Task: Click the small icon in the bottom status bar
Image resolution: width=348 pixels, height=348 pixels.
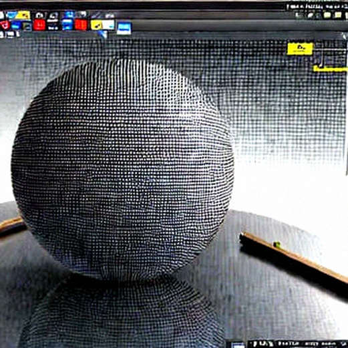Action: [x=238, y=345]
